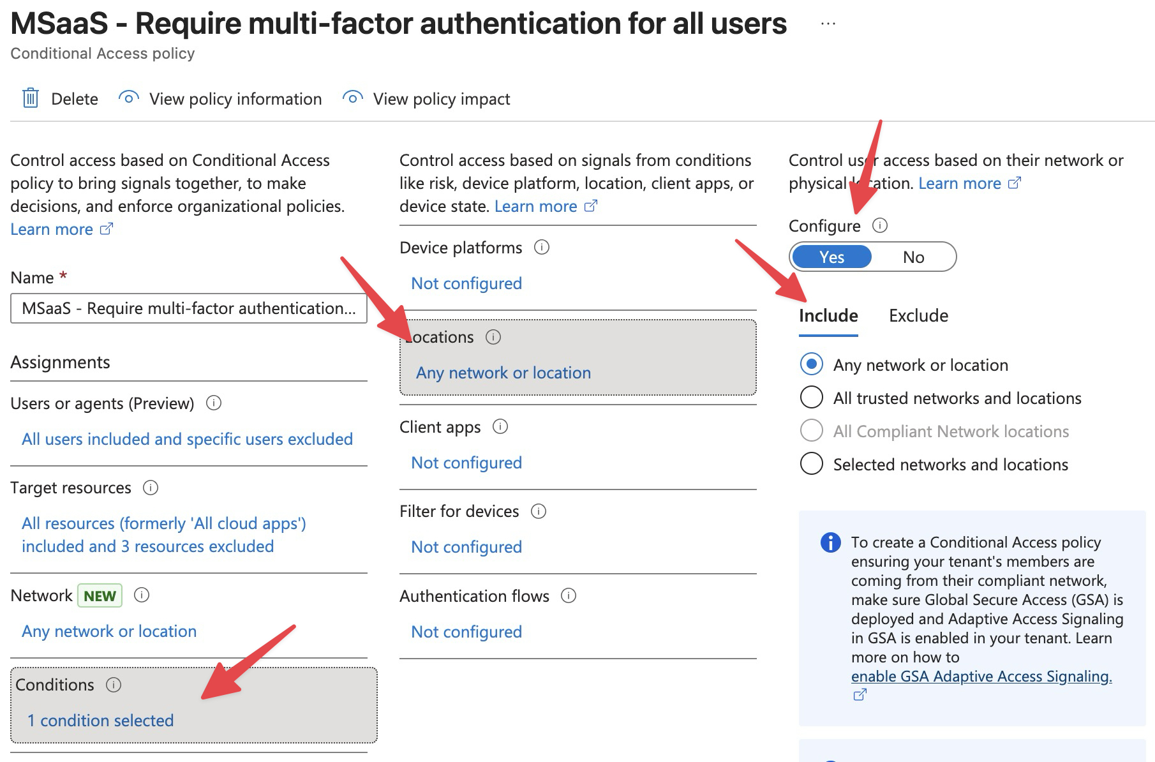The height and width of the screenshot is (762, 1155).
Task: Click external link icon after GSA signaling link
Action: tap(860, 694)
